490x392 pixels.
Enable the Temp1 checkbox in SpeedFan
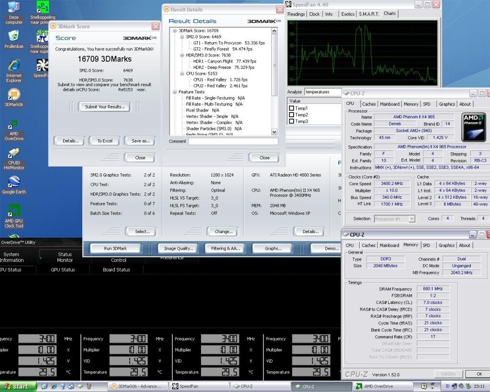point(291,109)
